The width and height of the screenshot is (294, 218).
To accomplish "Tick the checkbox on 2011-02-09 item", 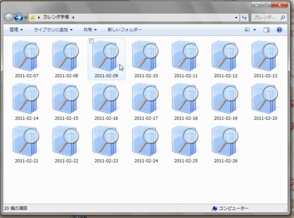I will pyautogui.click(x=92, y=41).
